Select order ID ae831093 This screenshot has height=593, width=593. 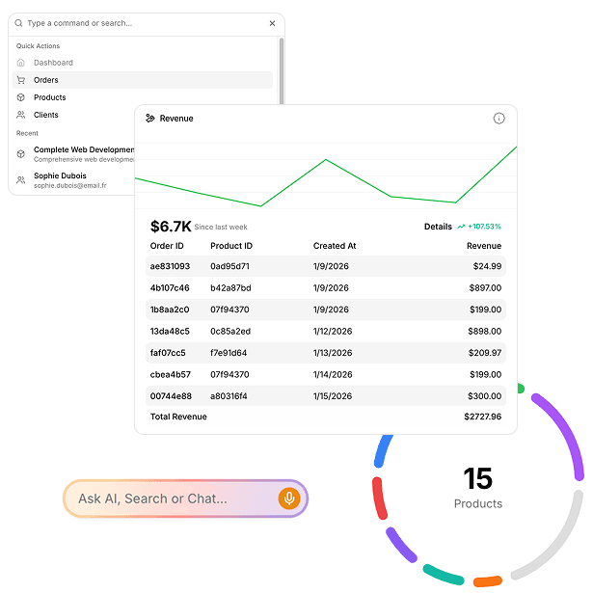point(170,266)
